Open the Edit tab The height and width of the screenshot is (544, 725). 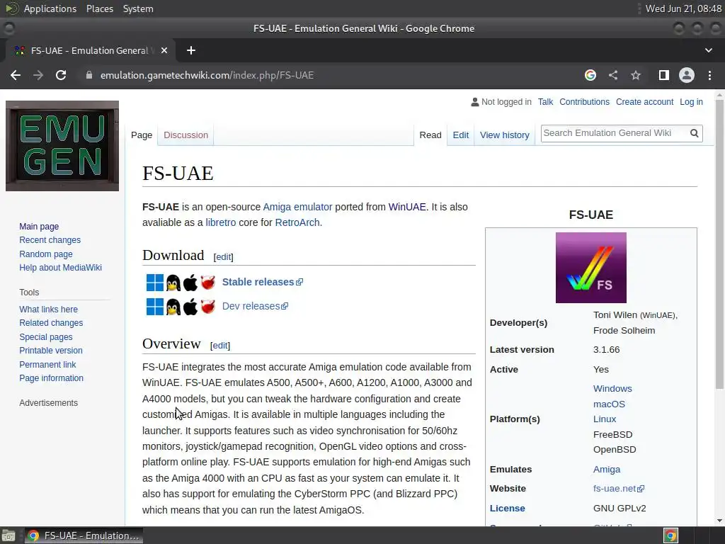coord(460,135)
